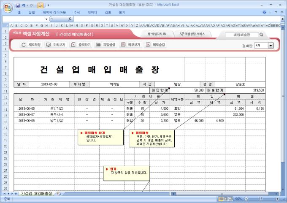Minimize the workbook window inside ribbon
The image size is (287, 203).
[270, 12]
